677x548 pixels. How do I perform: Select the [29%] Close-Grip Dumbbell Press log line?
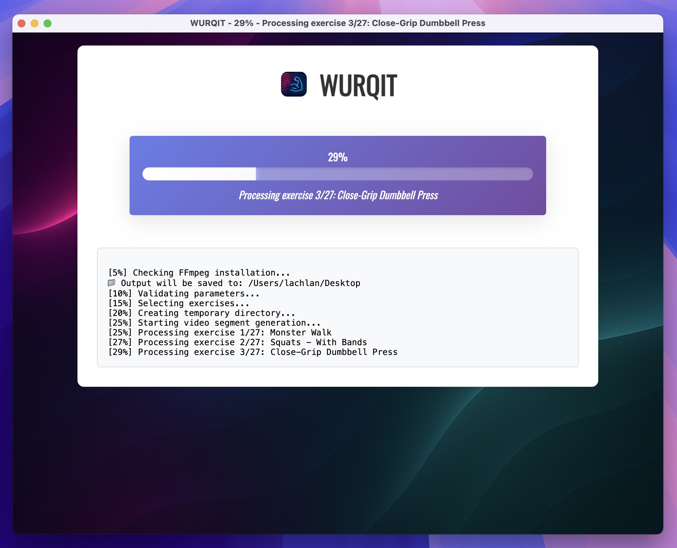[x=253, y=352]
